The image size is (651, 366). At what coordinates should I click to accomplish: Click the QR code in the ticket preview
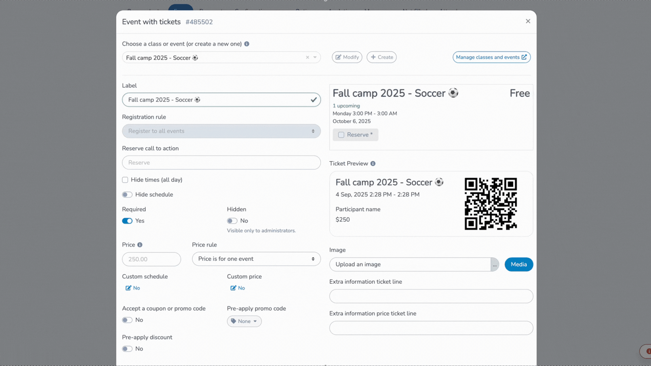click(x=491, y=203)
